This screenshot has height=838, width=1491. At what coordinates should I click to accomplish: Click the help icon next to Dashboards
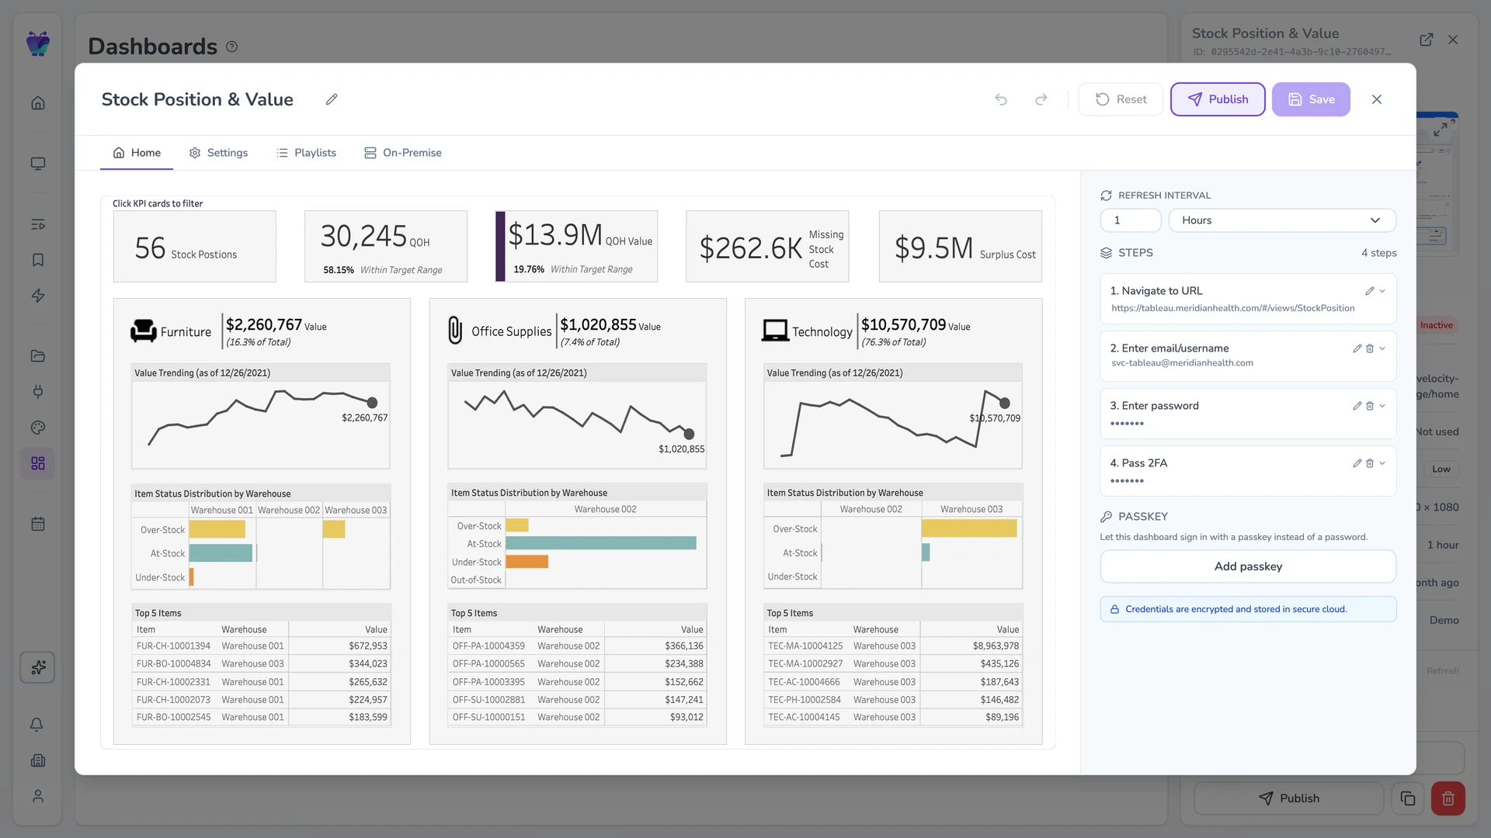point(231,47)
